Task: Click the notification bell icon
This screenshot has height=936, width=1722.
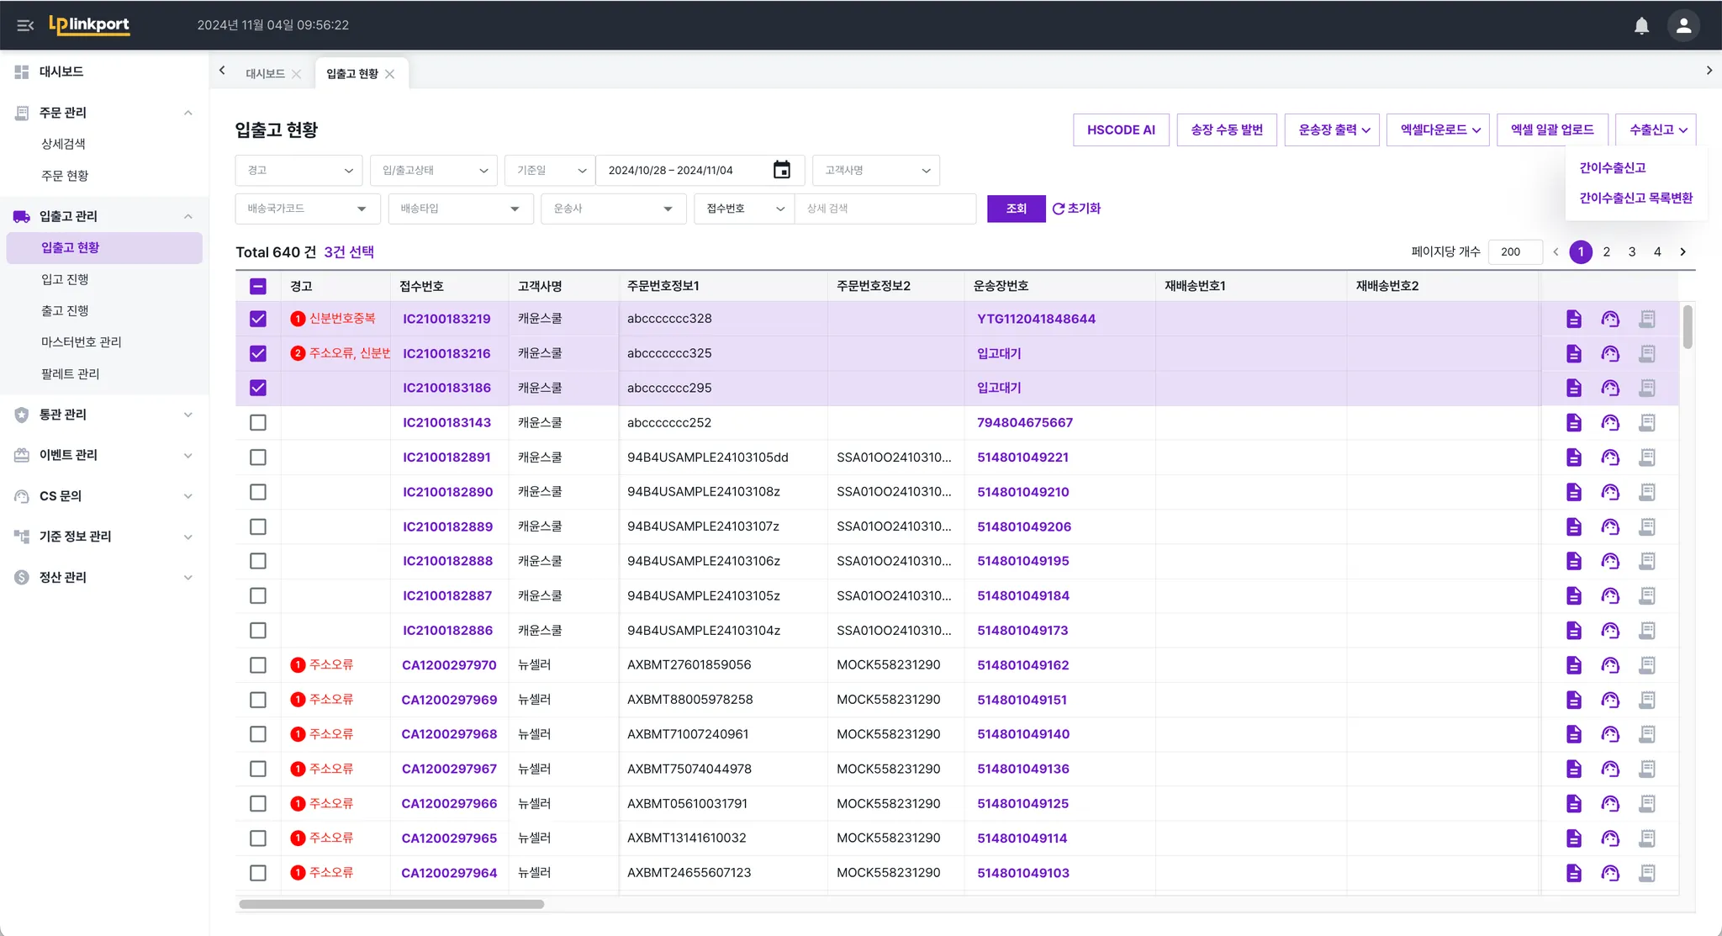Action: pyautogui.click(x=1641, y=25)
